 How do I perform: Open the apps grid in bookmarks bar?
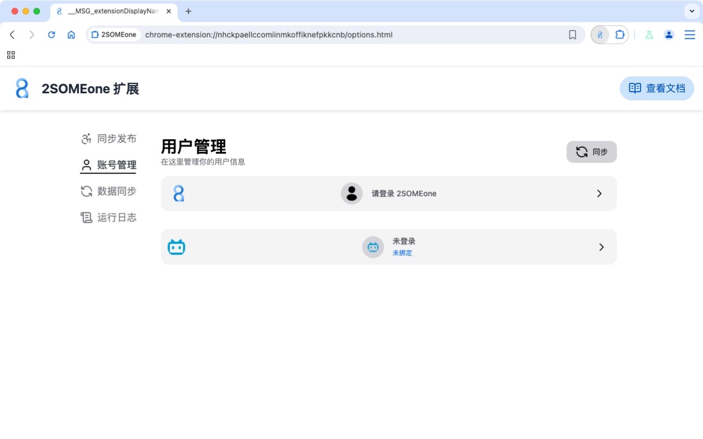pos(11,55)
